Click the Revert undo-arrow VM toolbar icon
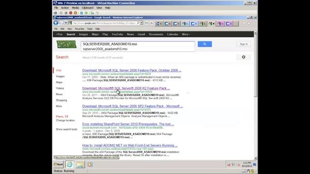 pos(97,13)
